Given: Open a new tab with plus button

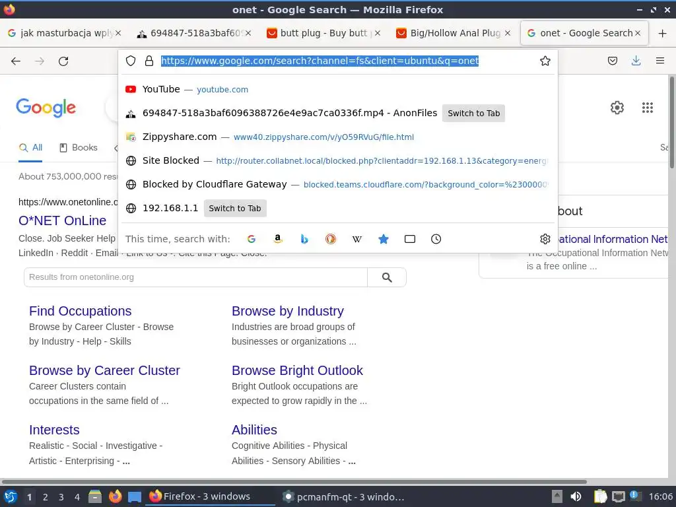Looking at the screenshot, I should pos(663,33).
